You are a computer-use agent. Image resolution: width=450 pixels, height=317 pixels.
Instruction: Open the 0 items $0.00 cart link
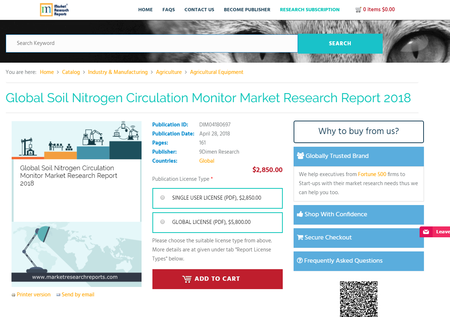click(379, 10)
